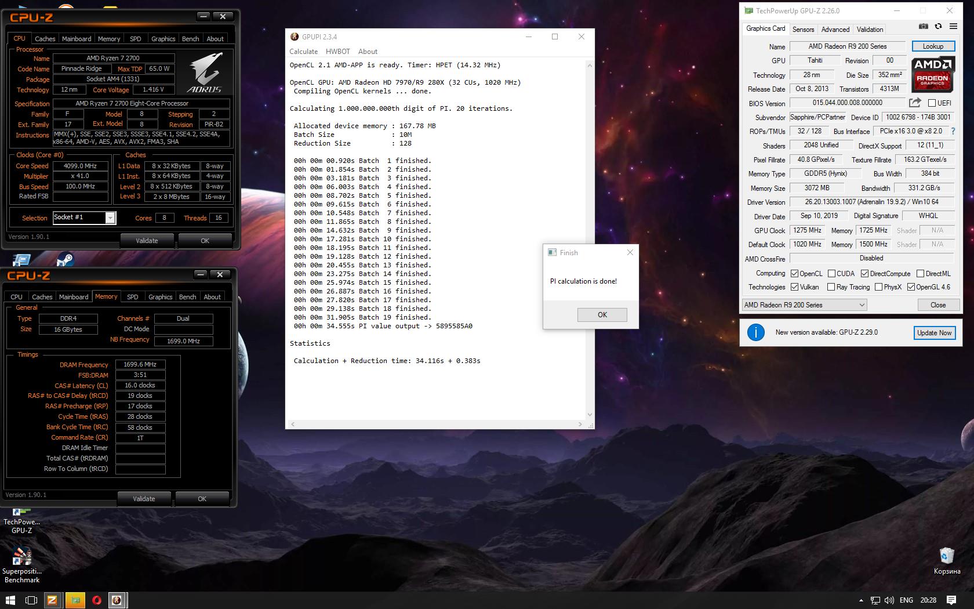Click the volume speaker tray icon
This screenshot has height=609, width=974.
889,600
